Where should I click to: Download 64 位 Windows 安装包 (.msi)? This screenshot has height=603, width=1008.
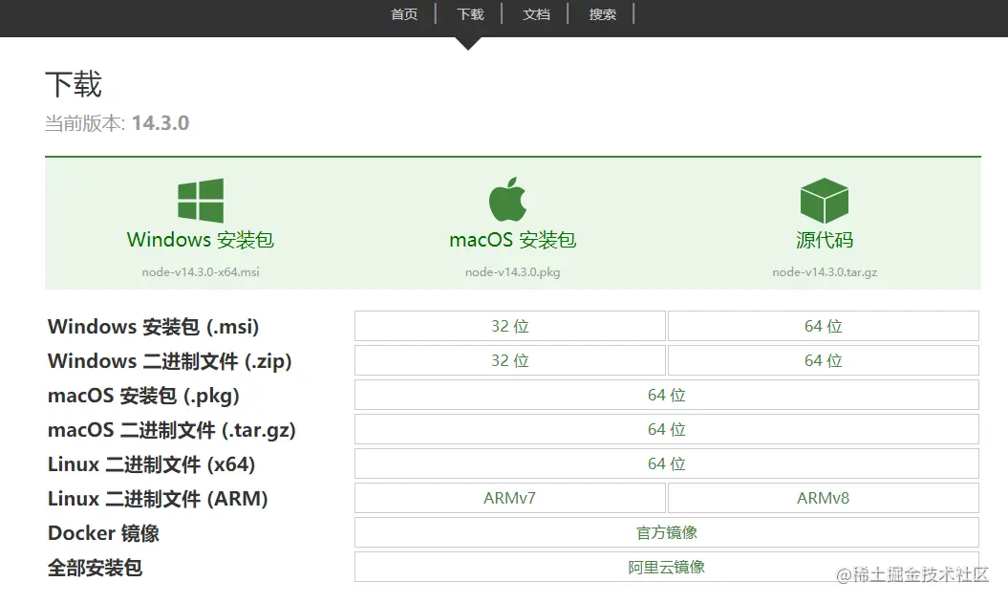[x=824, y=326]
